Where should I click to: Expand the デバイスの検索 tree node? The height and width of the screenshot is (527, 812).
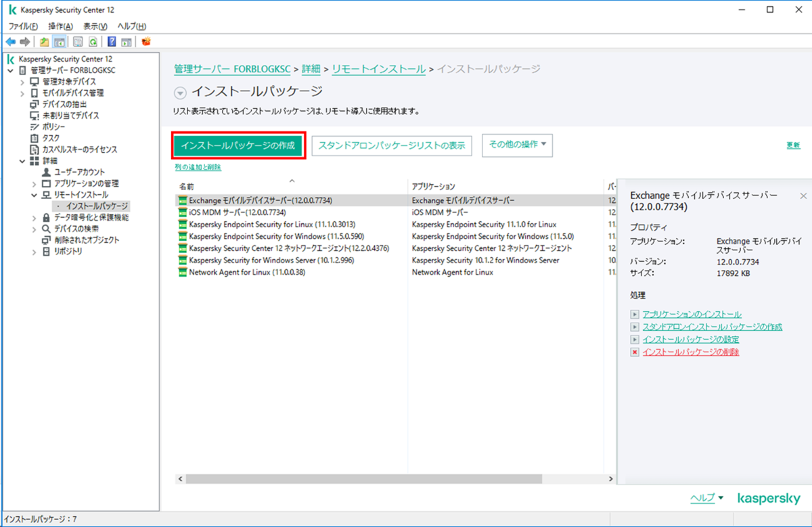(34, 229)
